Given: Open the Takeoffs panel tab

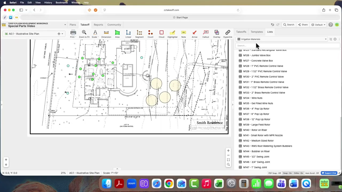Looking at the screenshot, I should (241, 32).
